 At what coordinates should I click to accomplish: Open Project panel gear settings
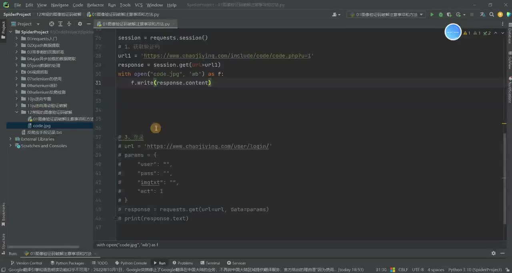click(80, 24)
